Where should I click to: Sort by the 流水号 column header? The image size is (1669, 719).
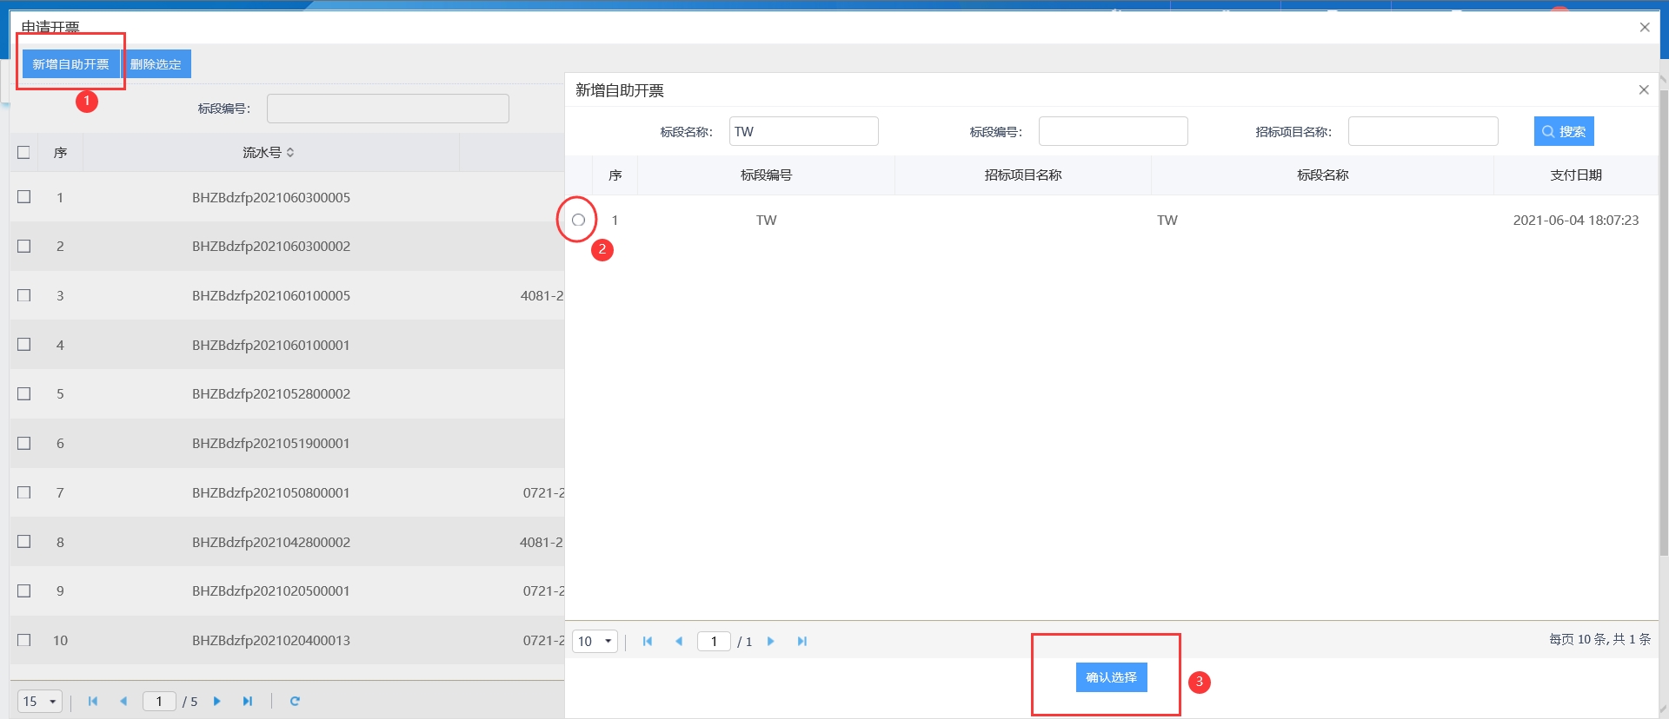tap(269, 153)
